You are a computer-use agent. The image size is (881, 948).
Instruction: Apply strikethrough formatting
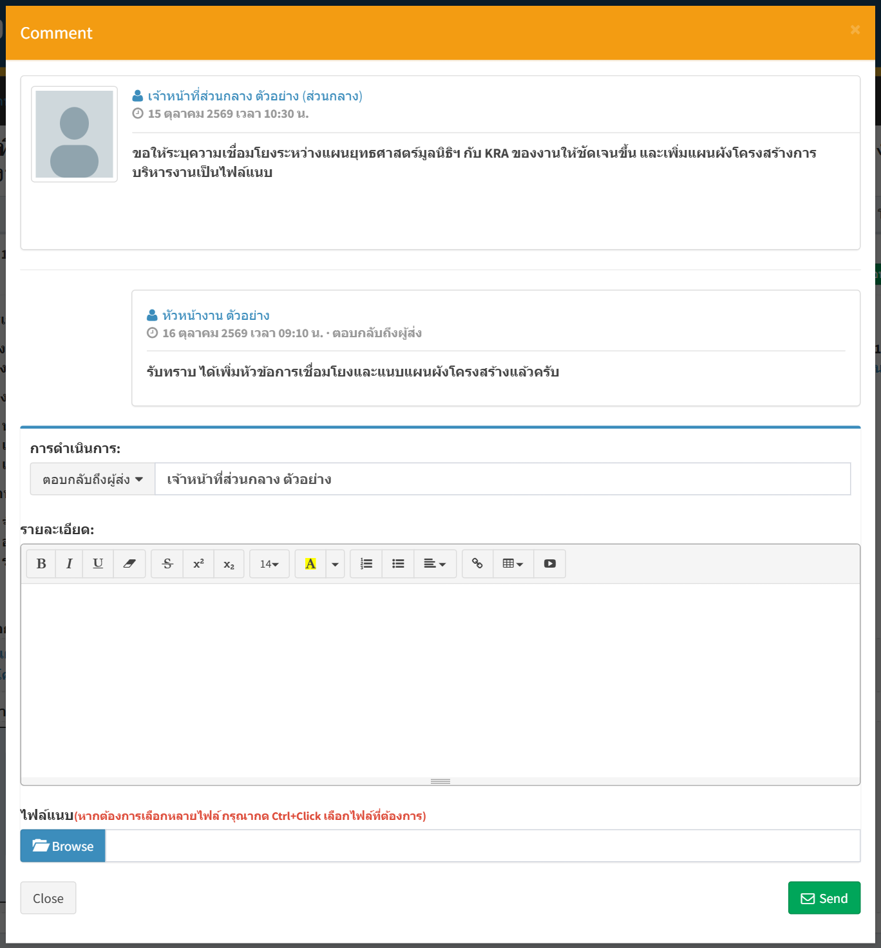tap(167, 564)
